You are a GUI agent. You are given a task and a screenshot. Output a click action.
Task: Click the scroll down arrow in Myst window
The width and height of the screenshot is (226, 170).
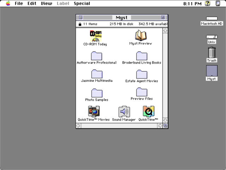coord(165,120)
